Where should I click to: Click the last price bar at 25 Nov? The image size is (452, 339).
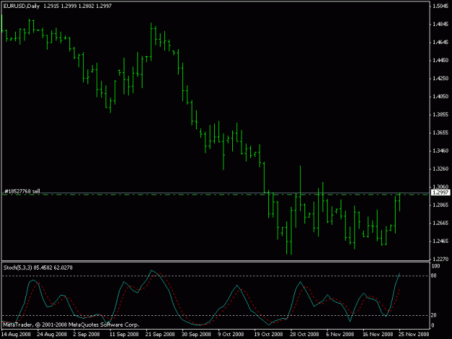point(399,202)
